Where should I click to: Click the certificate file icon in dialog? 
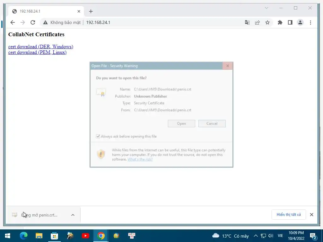[101, 92]
